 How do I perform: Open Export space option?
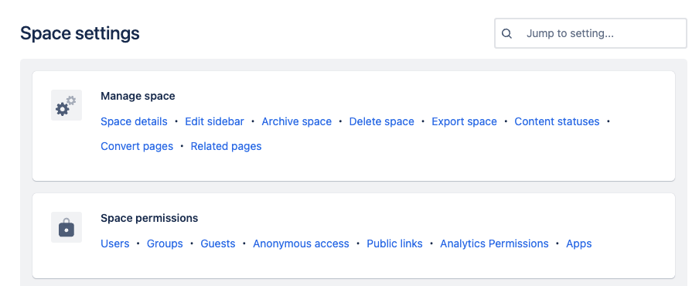click(x=464, y=121)
